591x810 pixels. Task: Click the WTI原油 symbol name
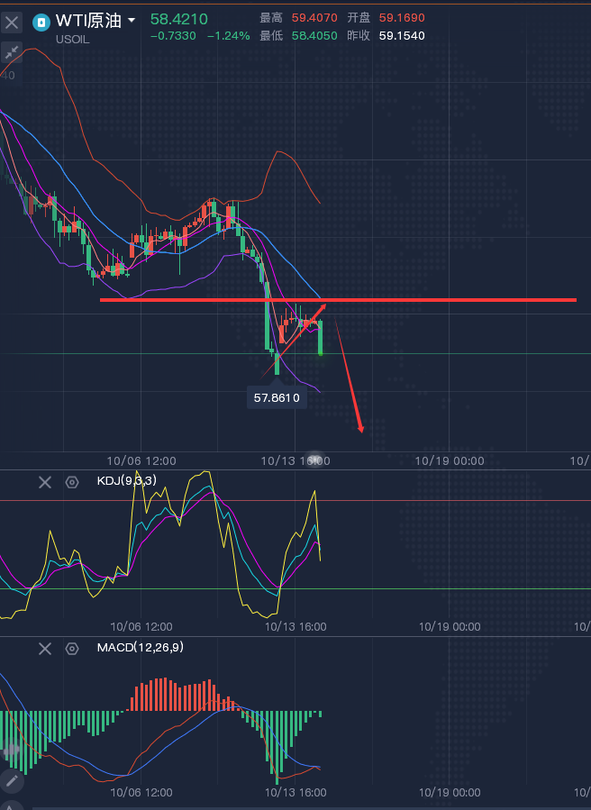pos(88,21)
